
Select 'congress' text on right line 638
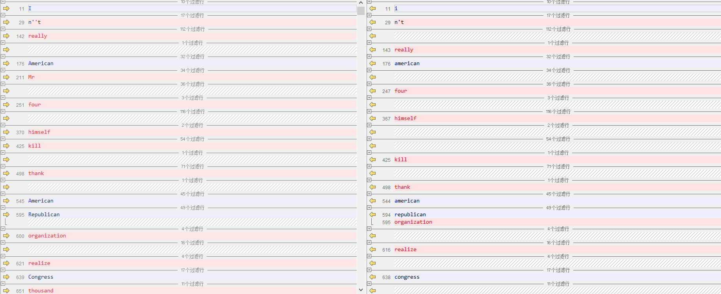coord(407,277)
